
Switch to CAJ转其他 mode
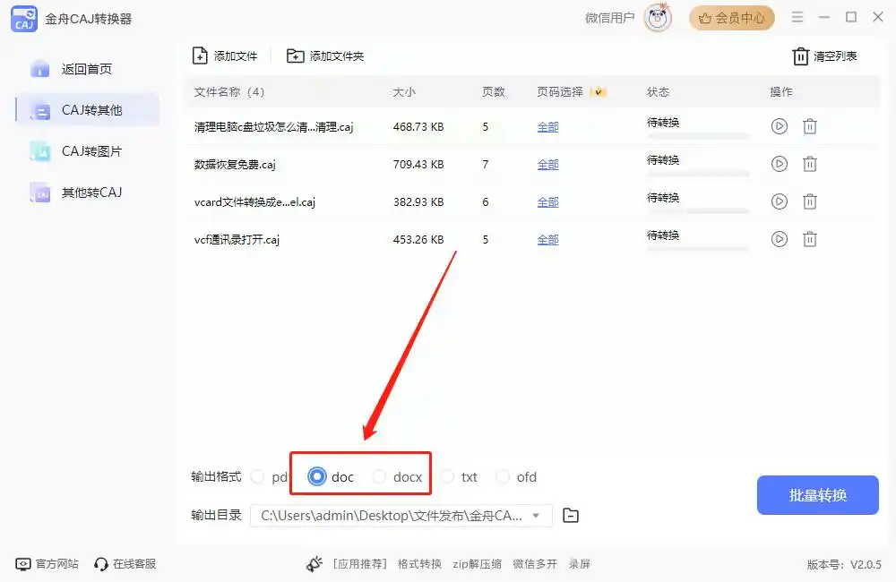tap(87, 110)
